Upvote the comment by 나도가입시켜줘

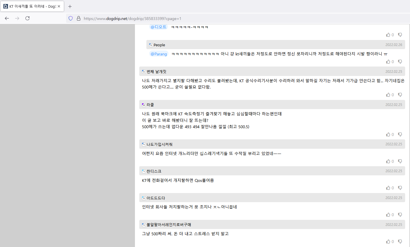388,161
